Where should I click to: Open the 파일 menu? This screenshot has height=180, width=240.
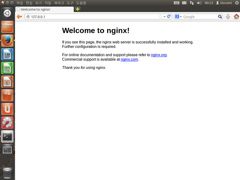pyautogui.click(x=20, y=3)
